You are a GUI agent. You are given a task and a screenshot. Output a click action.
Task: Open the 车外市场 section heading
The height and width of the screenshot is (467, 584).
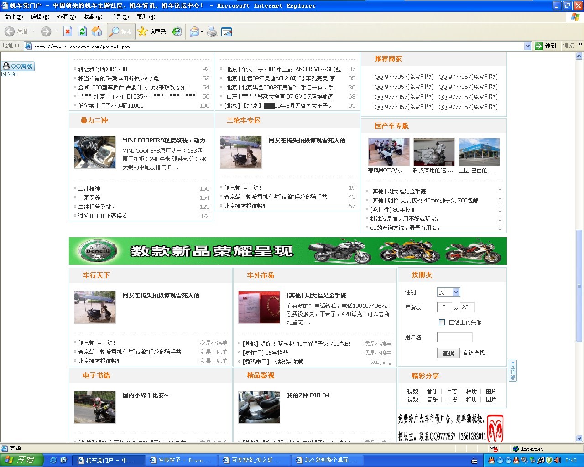coord(261,275)
